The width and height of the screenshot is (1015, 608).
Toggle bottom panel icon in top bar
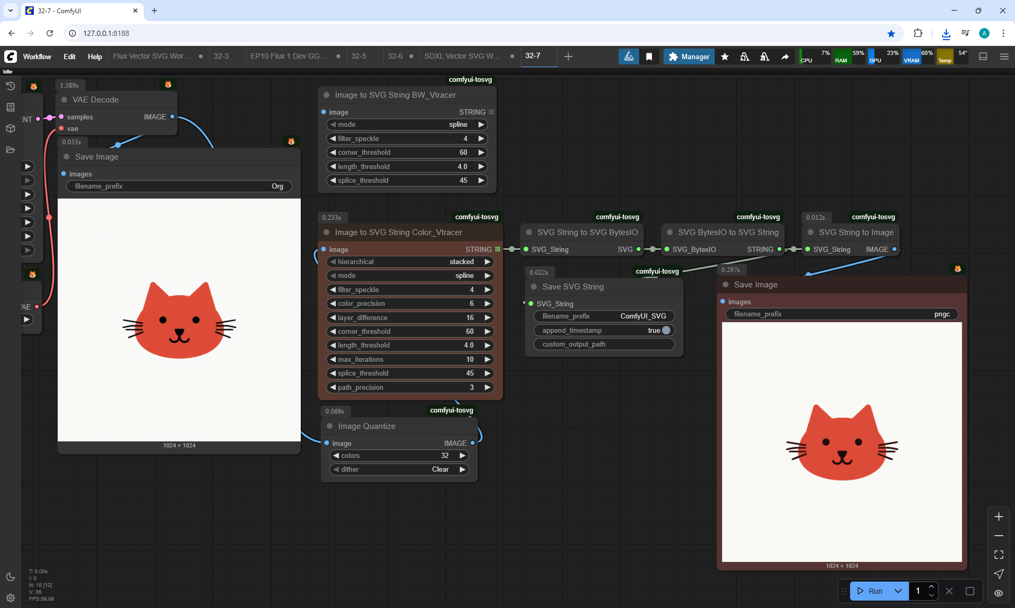983,57
